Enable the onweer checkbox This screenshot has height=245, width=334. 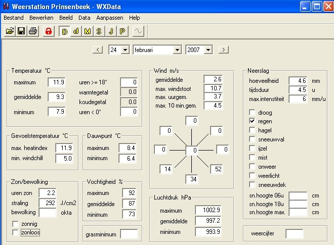coord(252,167)
